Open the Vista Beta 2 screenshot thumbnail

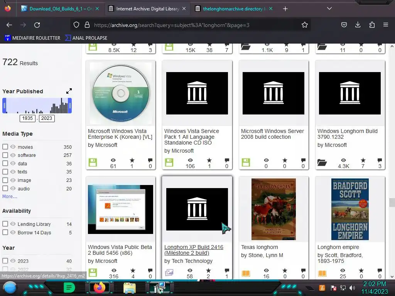(120, 209)
